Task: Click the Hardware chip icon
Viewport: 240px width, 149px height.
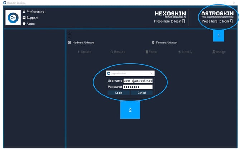Action: (x=69, y=43)
